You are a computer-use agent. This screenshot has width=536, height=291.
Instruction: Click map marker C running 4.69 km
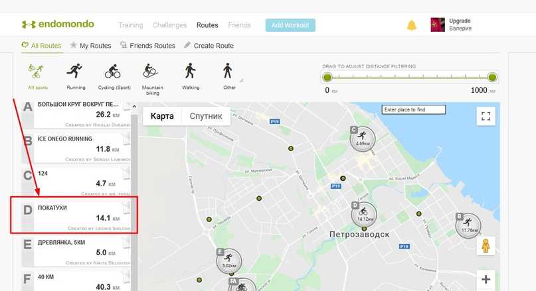click(x=363, y=139)
